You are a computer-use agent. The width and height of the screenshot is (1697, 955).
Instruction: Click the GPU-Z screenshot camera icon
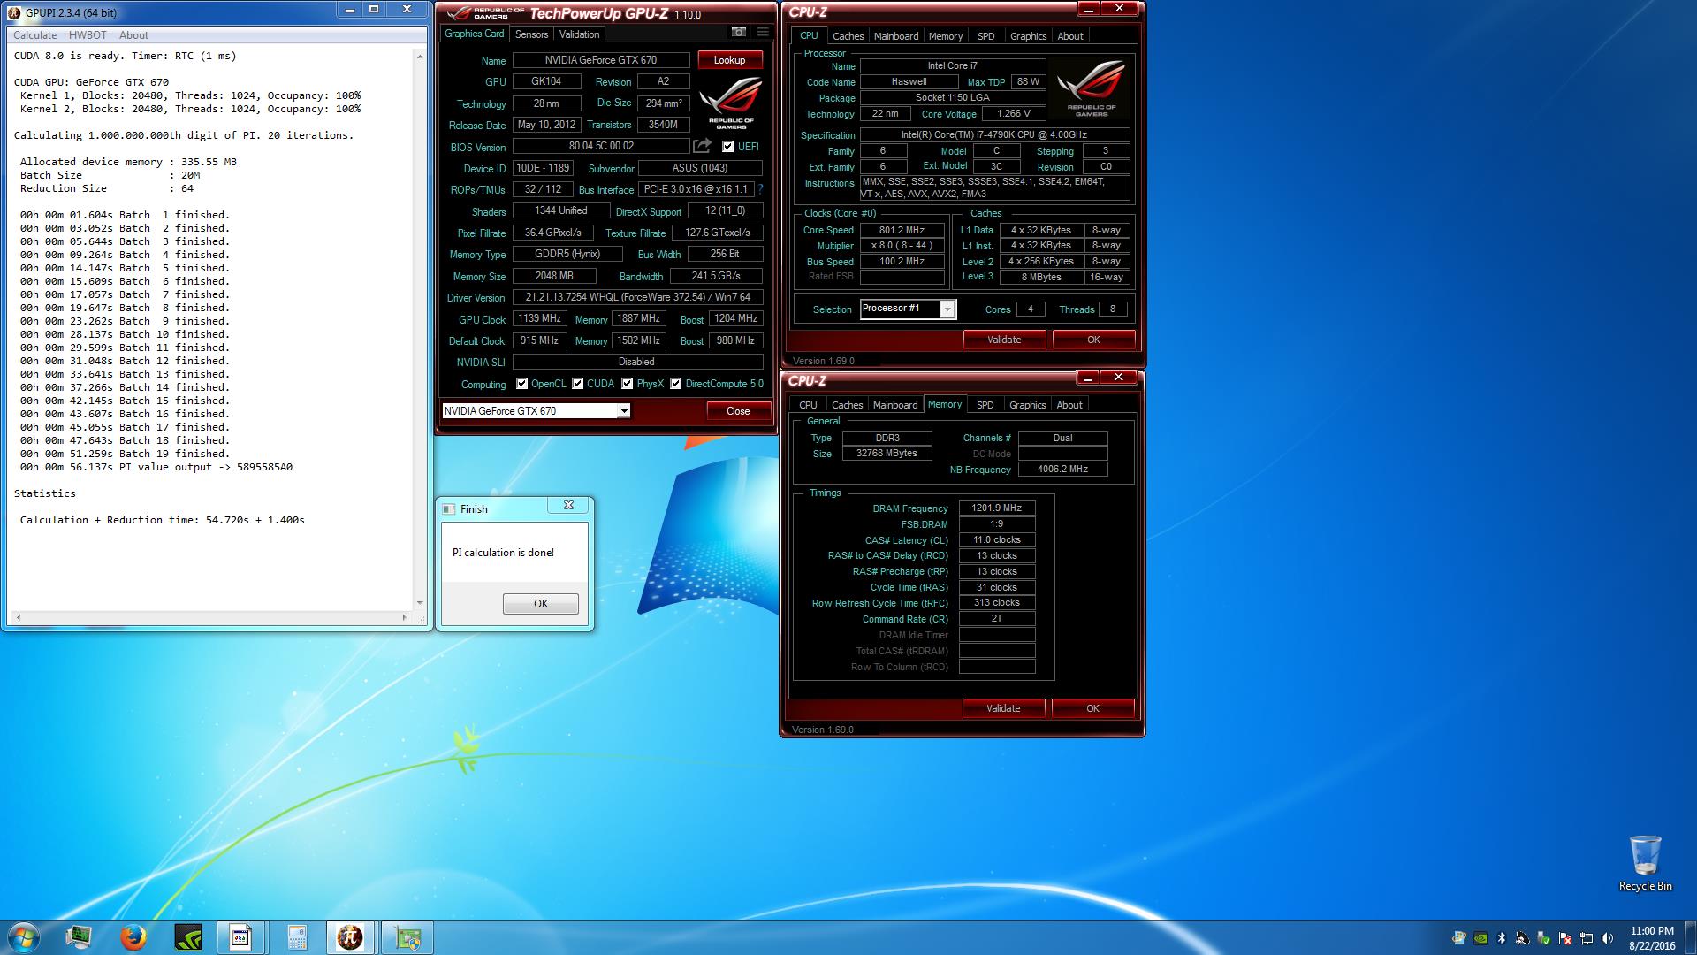click(738, 33)
